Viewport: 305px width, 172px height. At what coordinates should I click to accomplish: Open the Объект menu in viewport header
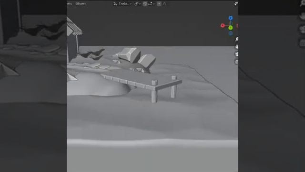81,3
